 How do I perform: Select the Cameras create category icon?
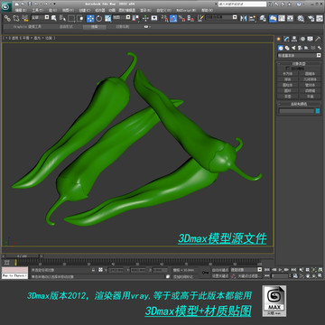click(300, 48)
